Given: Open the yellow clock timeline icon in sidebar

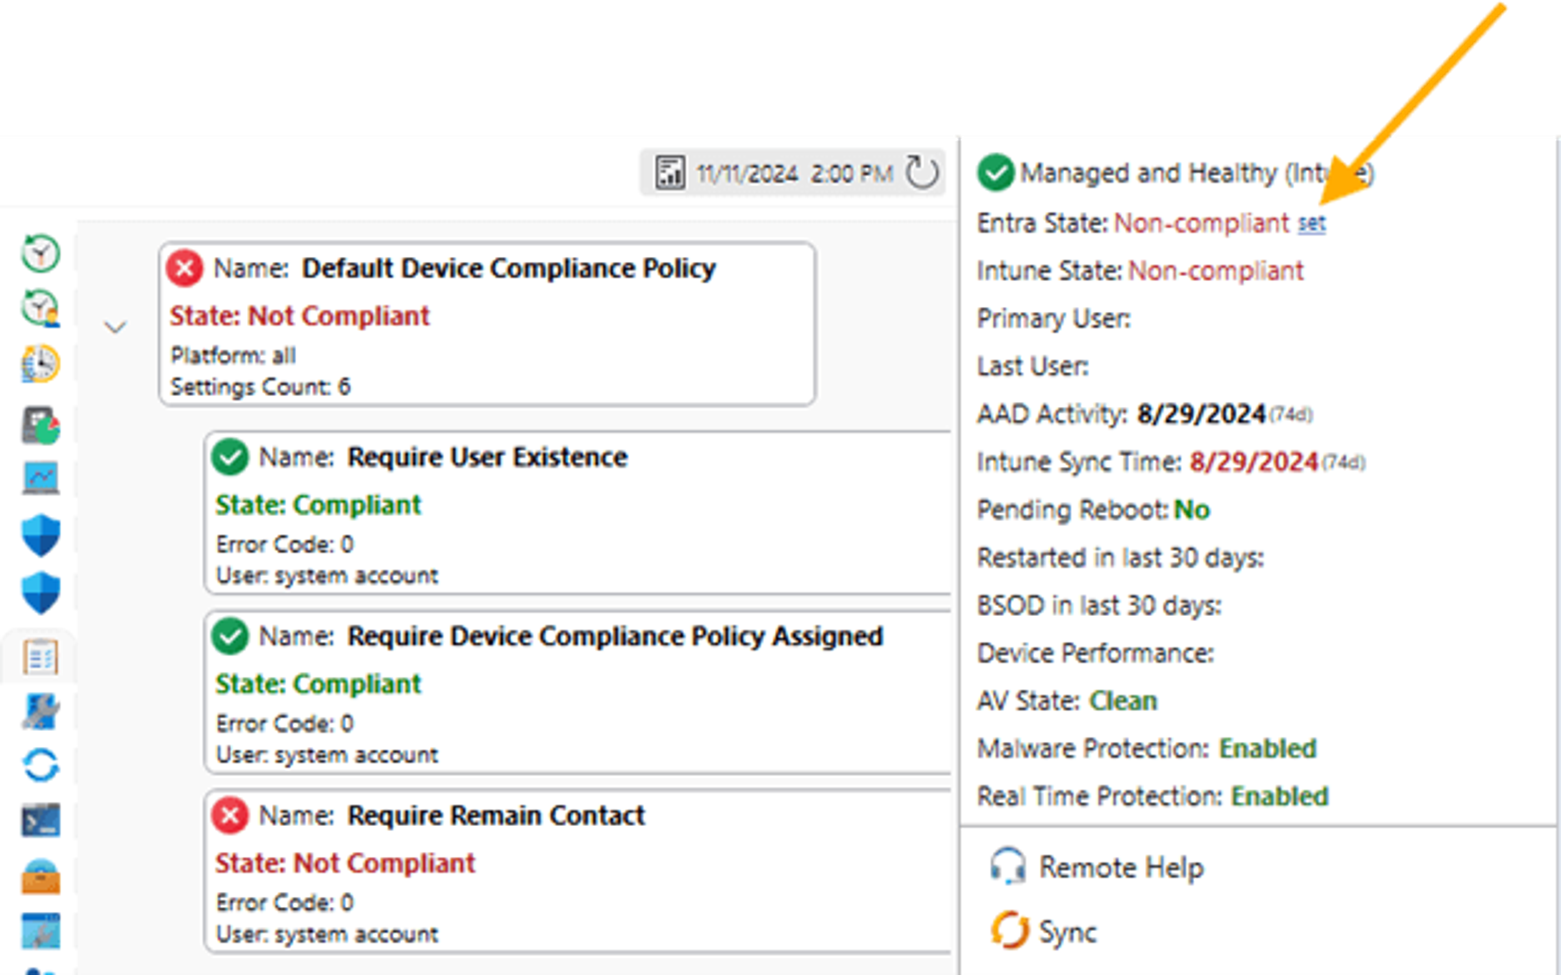Looking at the screenshot, I should [41, 364].
